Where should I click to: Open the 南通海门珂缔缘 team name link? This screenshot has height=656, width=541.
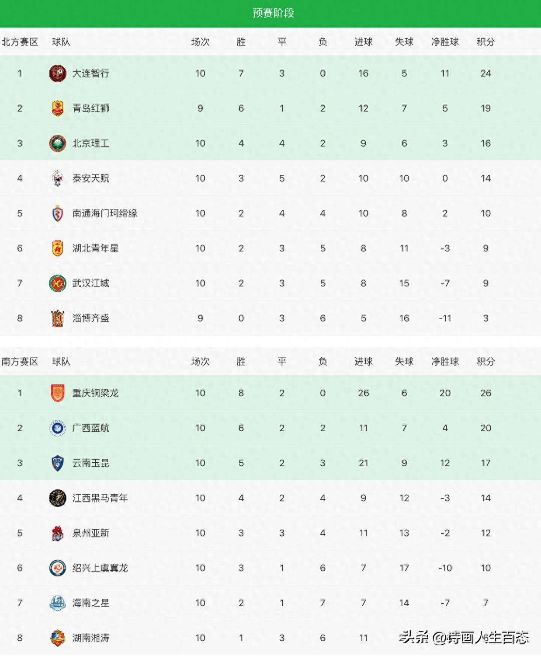[x=105, y=213]
